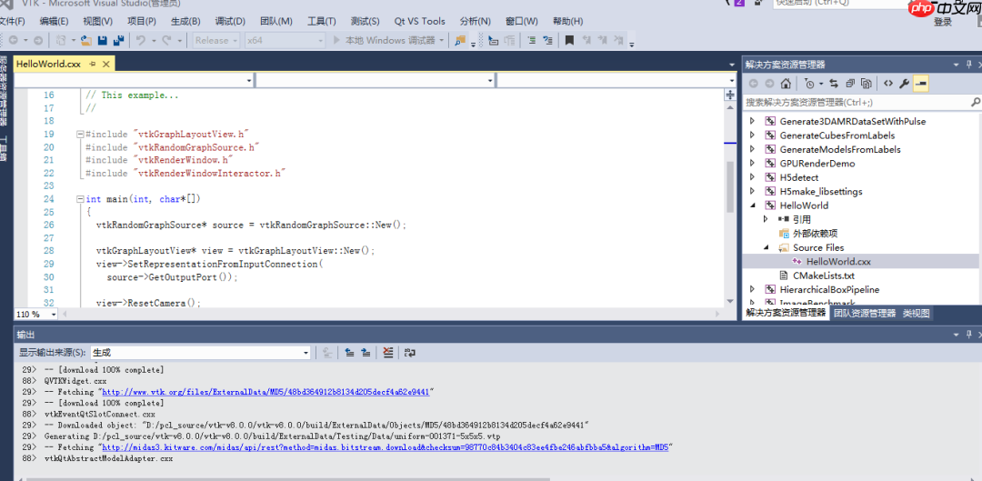This screenshot has width=982, height=481.
Task: Open Properties via the wrench icon
Action: 904,83
